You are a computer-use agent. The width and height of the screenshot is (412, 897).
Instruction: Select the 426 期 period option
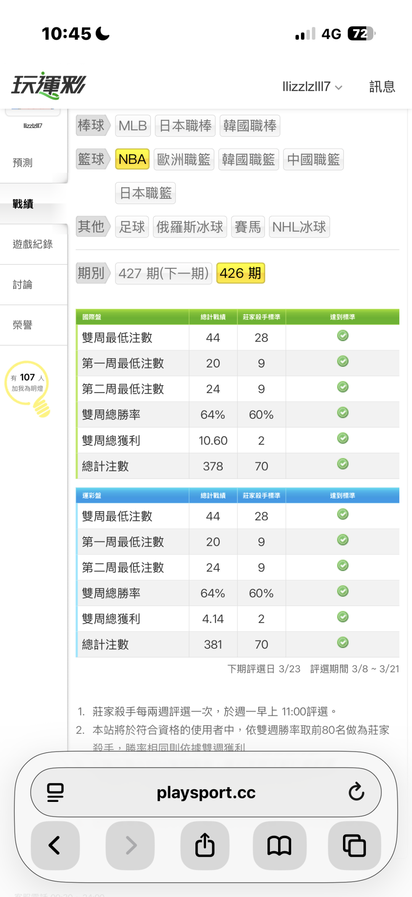tap(240, 273)
